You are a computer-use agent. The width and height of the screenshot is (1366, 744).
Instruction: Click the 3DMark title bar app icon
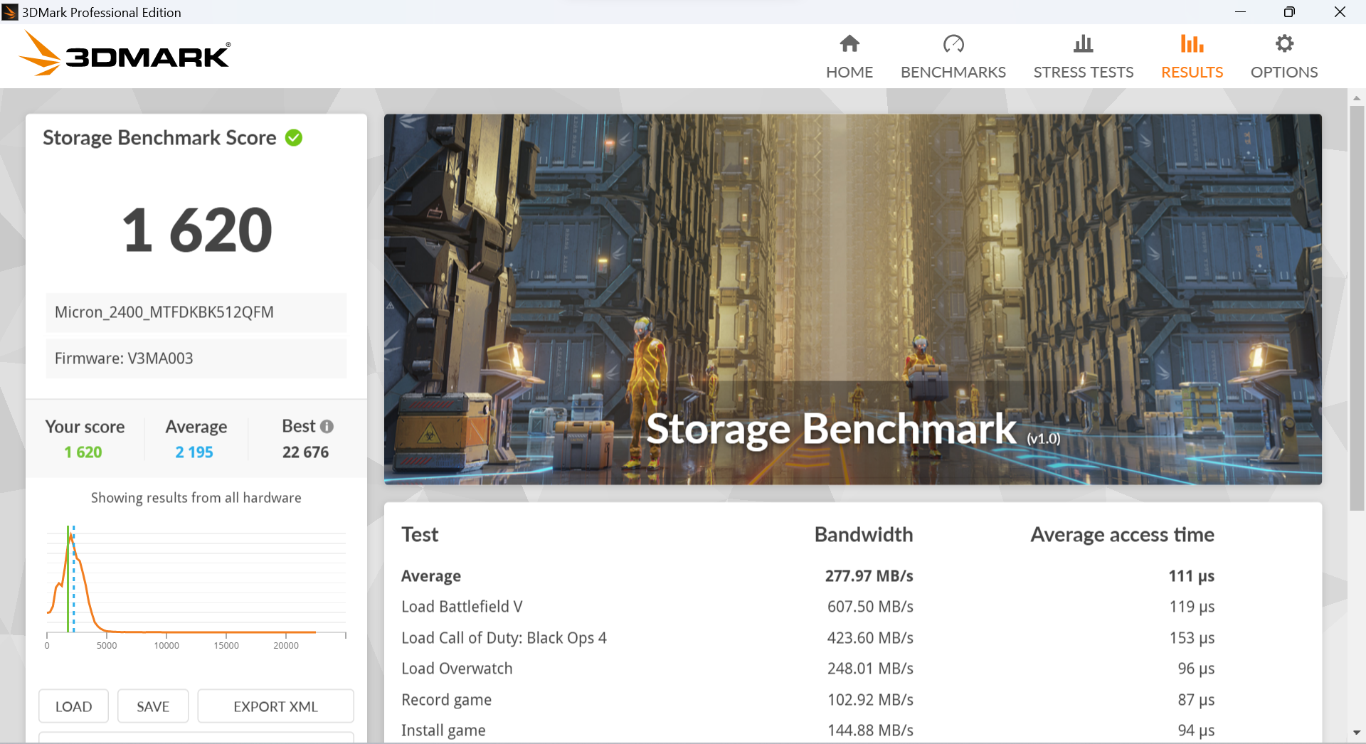(x=10, y=12)
